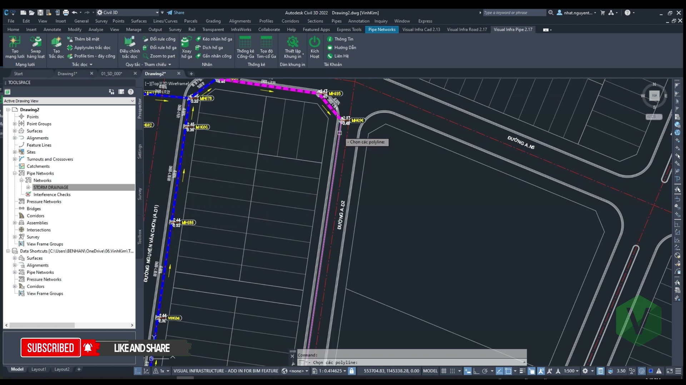This screenshot has height=385, width=686.
Task: Click the Toolspace help question icon
Action: (131, 92)
